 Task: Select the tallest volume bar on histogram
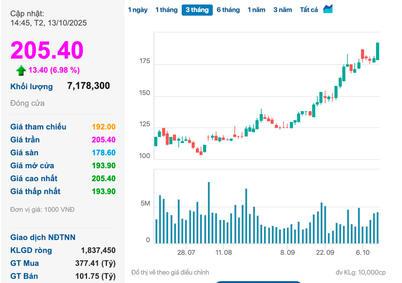[209, 210]
